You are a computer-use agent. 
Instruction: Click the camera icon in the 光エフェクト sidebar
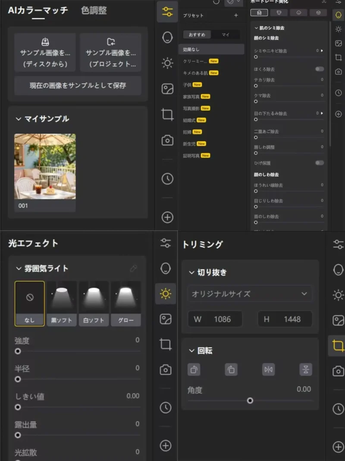tap(166, 369)
